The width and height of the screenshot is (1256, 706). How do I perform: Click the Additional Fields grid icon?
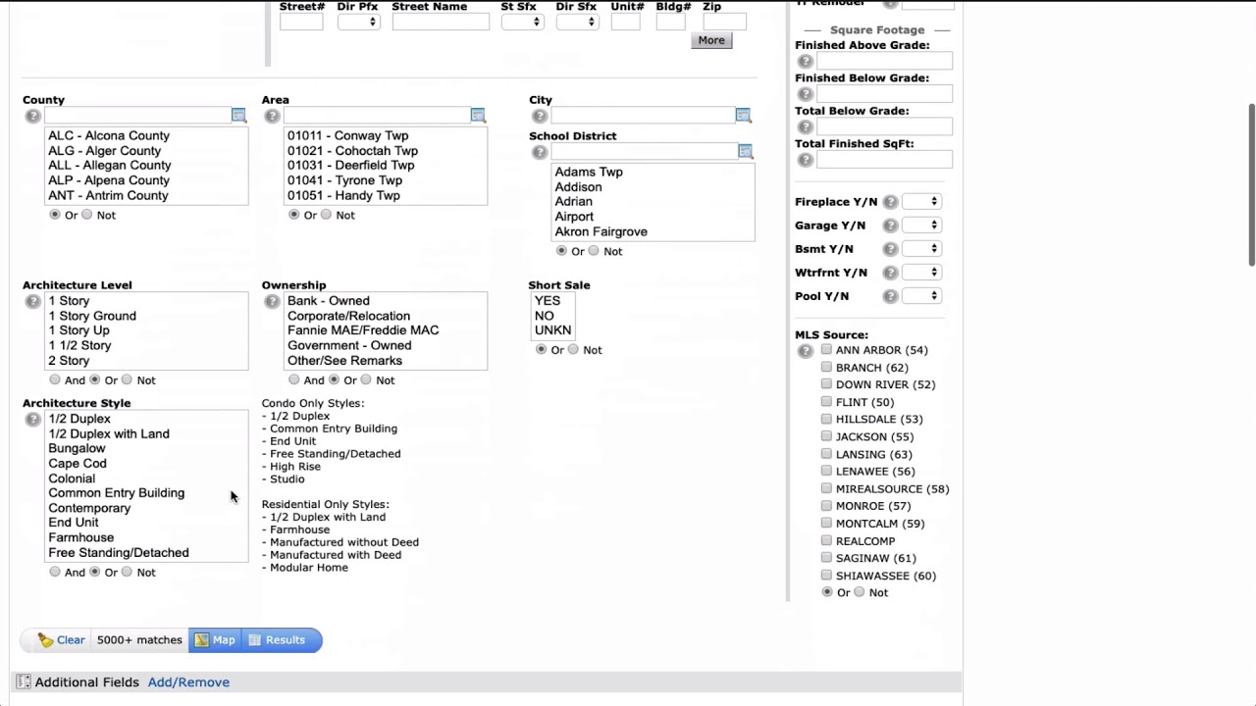click(24, 681)
